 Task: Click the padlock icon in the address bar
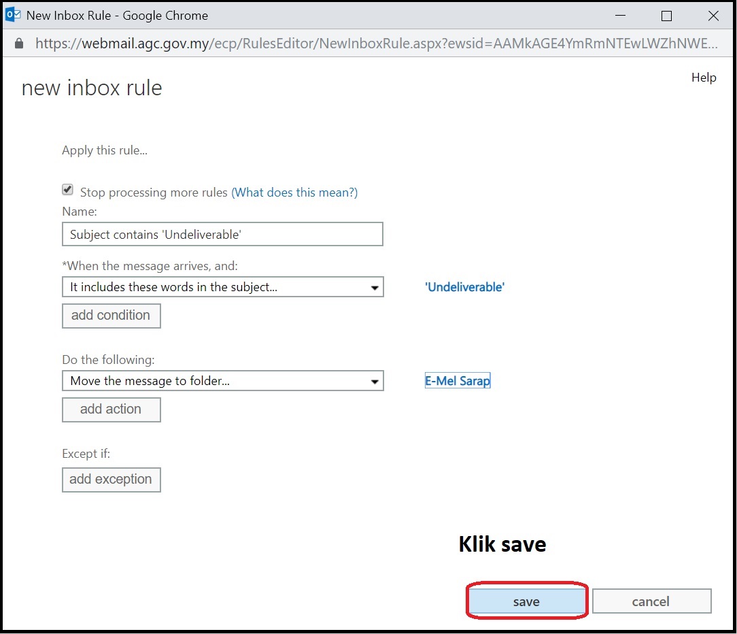click(x=18, y=44)
